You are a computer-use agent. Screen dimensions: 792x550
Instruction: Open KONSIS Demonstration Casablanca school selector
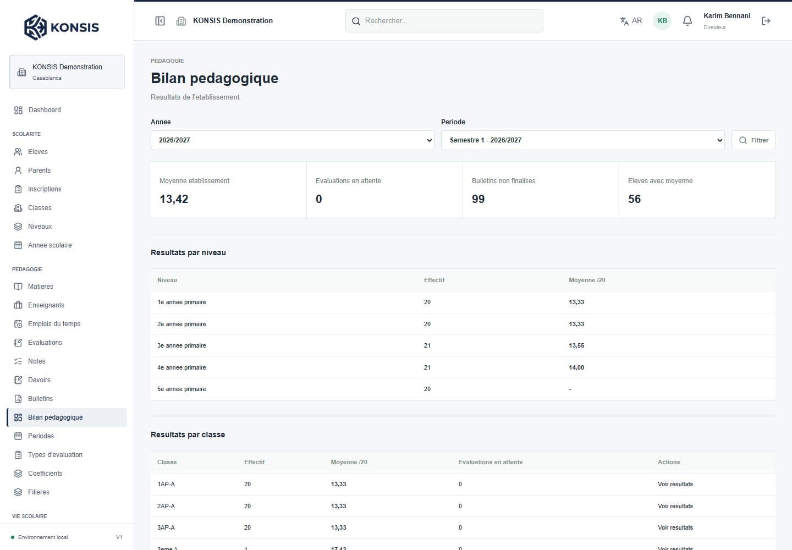point(67,72)
